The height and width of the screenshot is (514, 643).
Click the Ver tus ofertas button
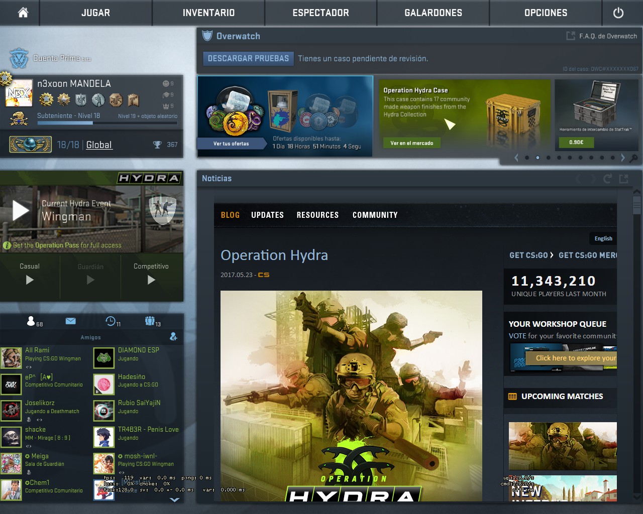pyautogui.click(x=231, y=144)
